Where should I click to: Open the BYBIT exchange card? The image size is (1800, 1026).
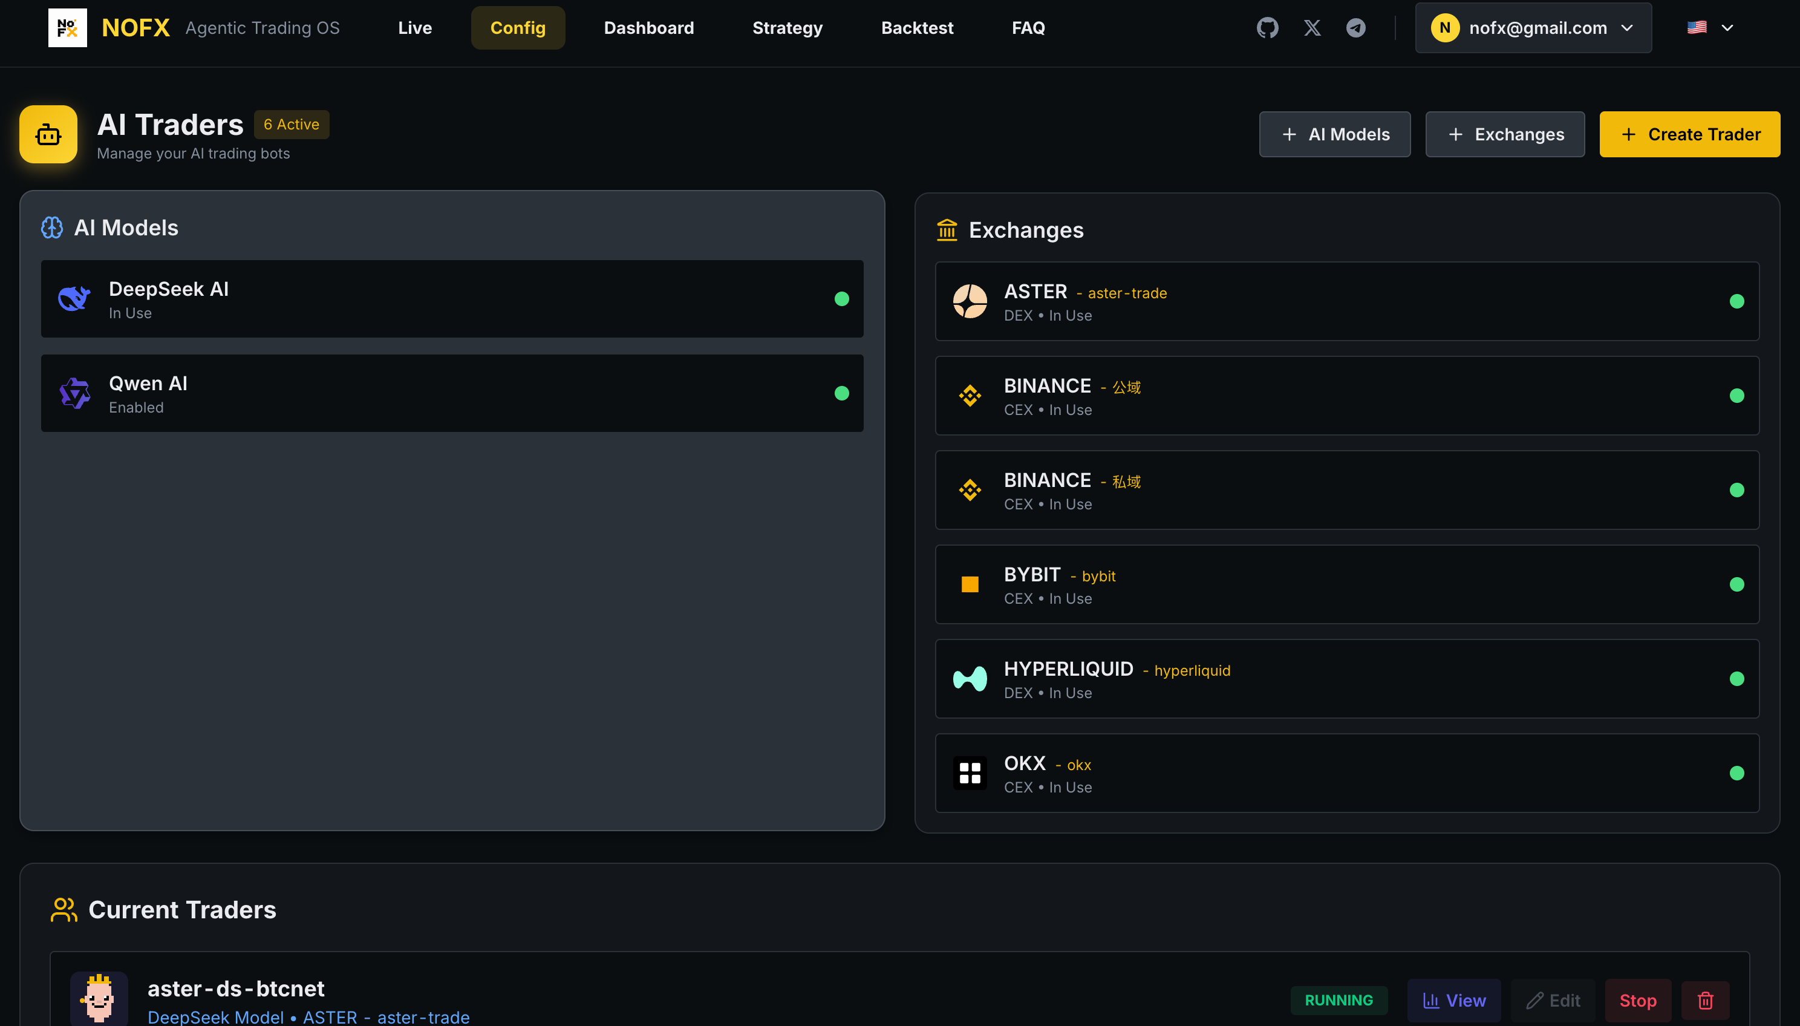click(x=1347, y=585)
